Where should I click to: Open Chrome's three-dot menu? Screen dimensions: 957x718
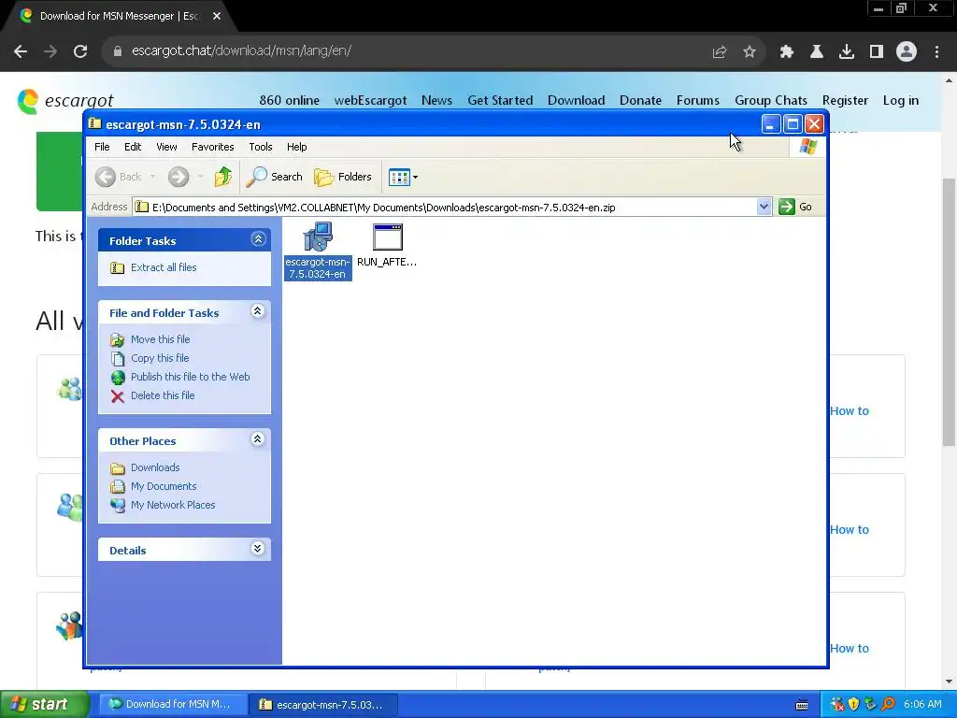coord(936,52)
